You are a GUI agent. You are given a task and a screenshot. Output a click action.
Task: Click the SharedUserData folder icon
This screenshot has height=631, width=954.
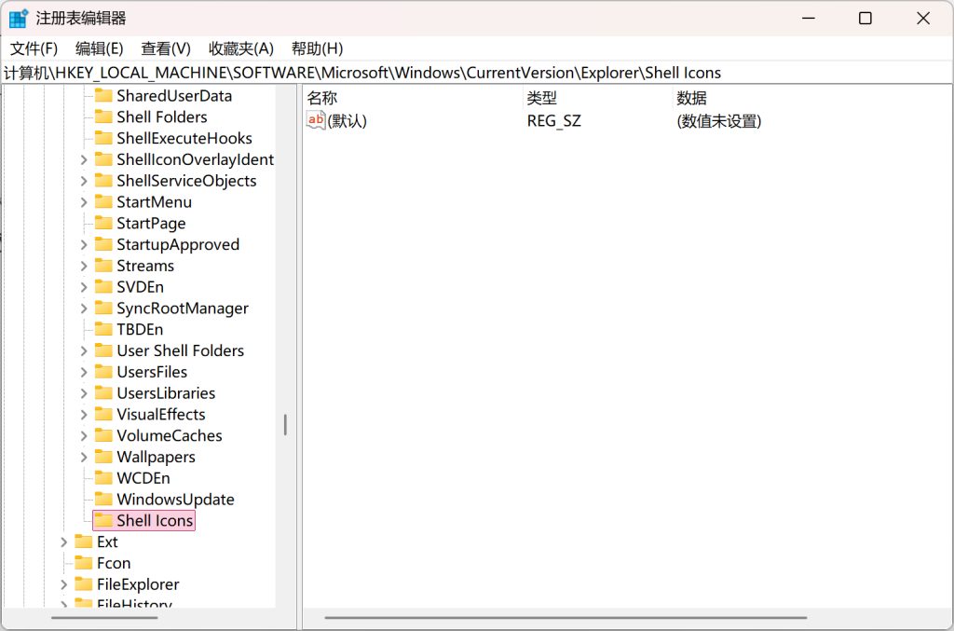tap(103, 95)
